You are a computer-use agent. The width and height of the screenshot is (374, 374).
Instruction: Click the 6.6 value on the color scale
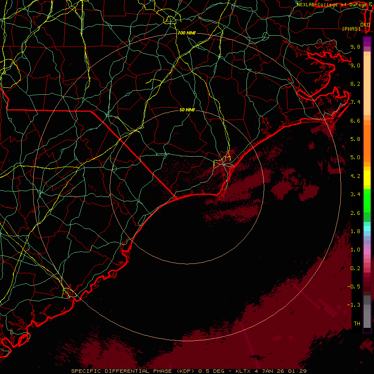point(355,121)
